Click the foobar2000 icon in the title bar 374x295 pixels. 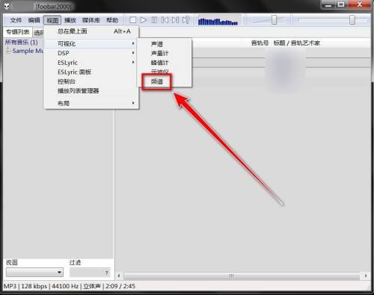[7, 6]
